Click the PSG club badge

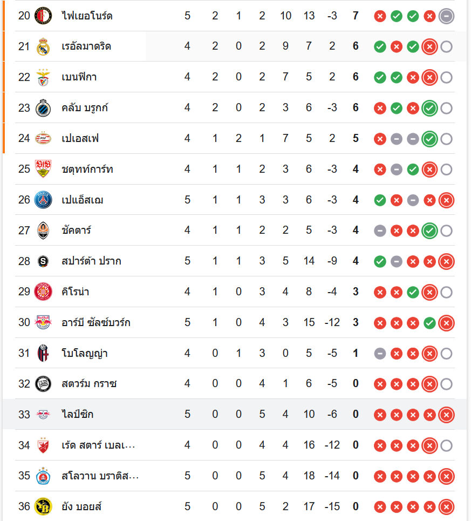(x=43, y=200)
